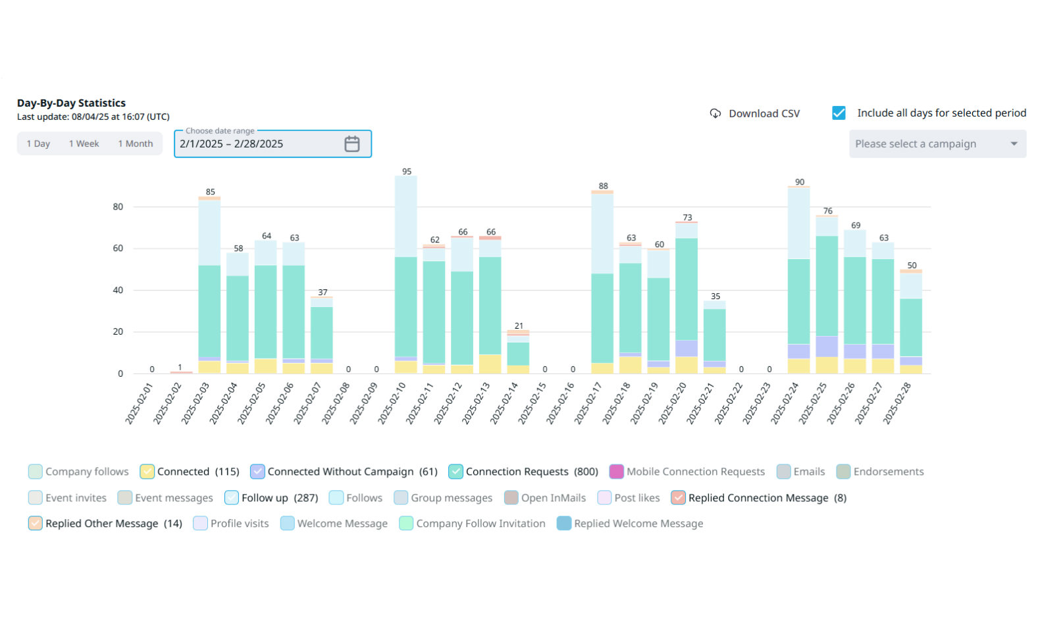Viewport: 1038px width, 633px height.
Task: Click the Mobile Connection Requests pink swatch
Action: [616, 472]
